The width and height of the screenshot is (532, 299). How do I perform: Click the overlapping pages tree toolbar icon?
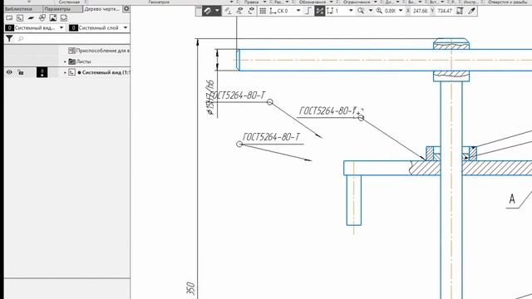(x=42, y=18)
